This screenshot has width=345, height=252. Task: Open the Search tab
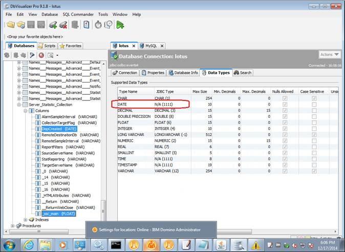point(243,73)
